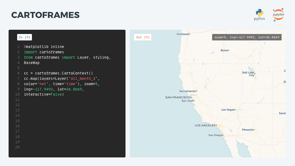Click the Portland city marker on map
This screenshot has height=166, width=295.
coord(189,34)
